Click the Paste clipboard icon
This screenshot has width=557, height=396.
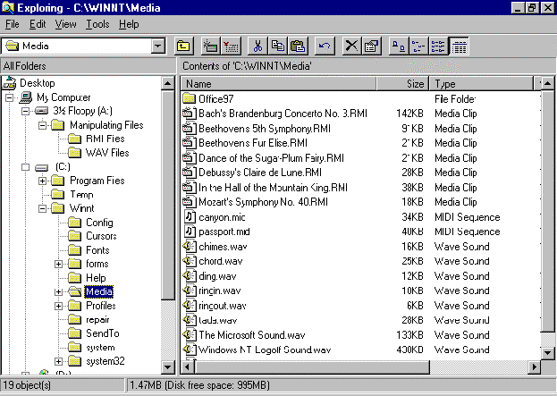tap(298, 46)
